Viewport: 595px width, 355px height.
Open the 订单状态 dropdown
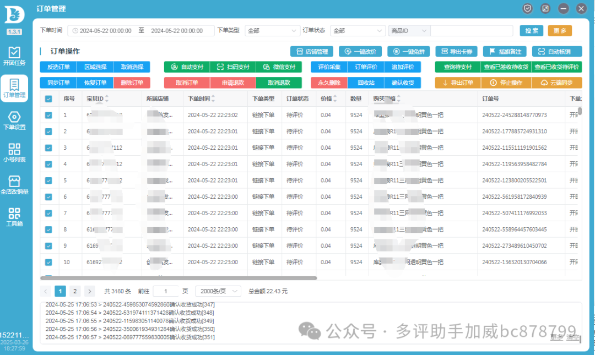point(358,31)
